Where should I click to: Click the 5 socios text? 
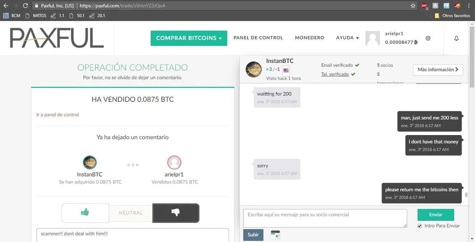[x=385, y=65]
